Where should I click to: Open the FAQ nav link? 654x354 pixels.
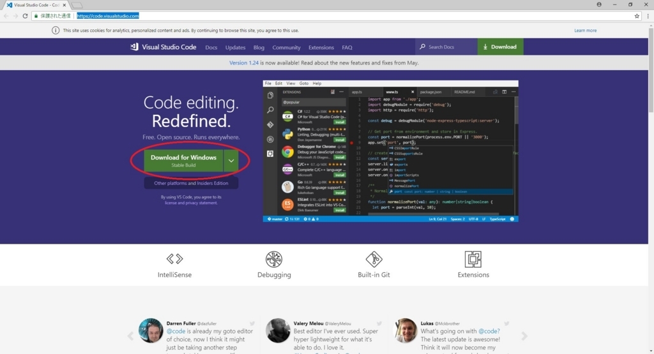[347, 47]
